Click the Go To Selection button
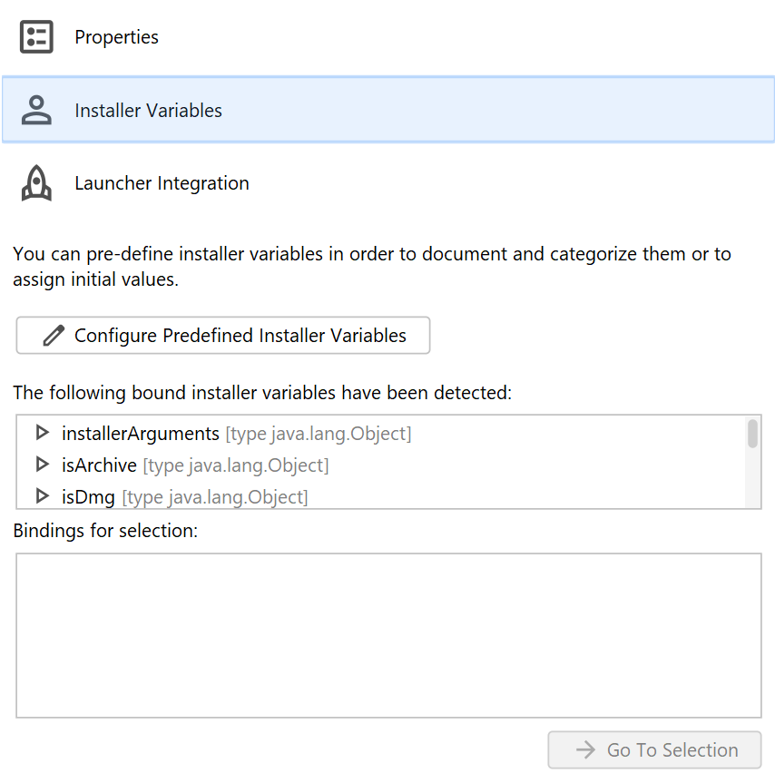This screenshot has width=775, height=783. tap(654, 750)
